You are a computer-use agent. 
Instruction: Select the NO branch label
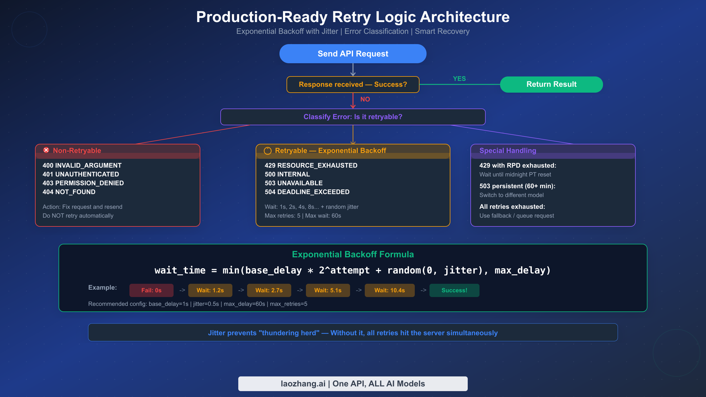[365, 99]
